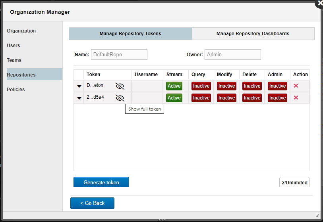323x222 pixels.
Task: Click the Token column header
Action: (x=93, y=75)
